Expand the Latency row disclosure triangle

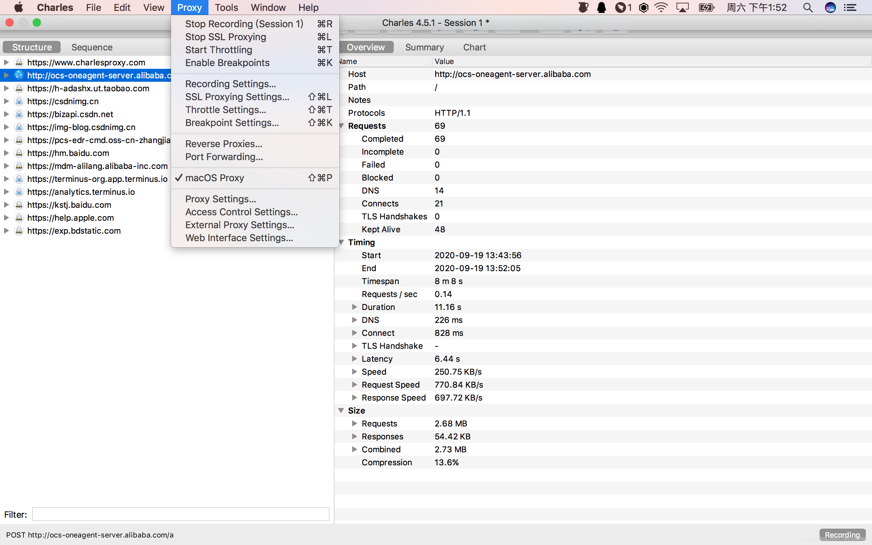354,359
